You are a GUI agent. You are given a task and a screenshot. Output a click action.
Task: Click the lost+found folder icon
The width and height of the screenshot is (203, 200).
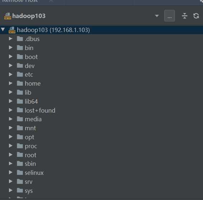click(20, 110)
